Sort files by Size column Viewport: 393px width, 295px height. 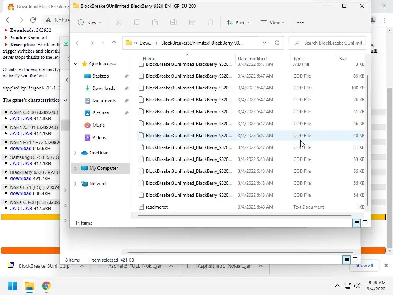(343, 58)
